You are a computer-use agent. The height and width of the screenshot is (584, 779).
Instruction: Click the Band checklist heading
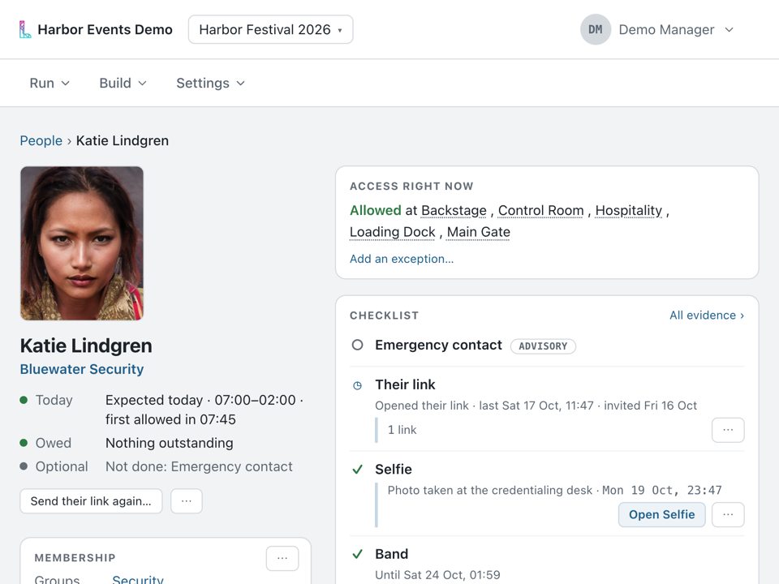391,554
